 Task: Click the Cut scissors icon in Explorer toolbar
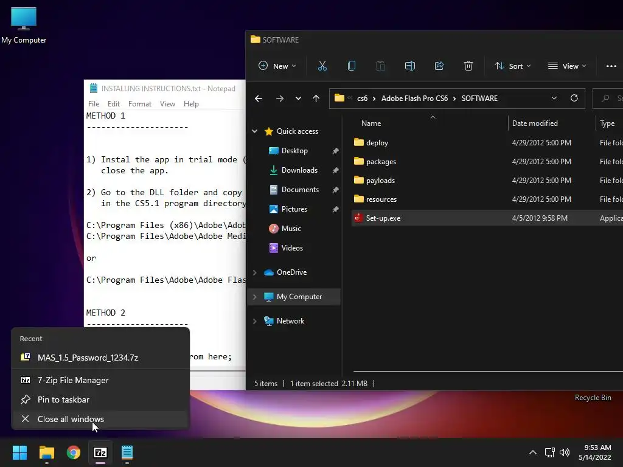coord(322,66)
